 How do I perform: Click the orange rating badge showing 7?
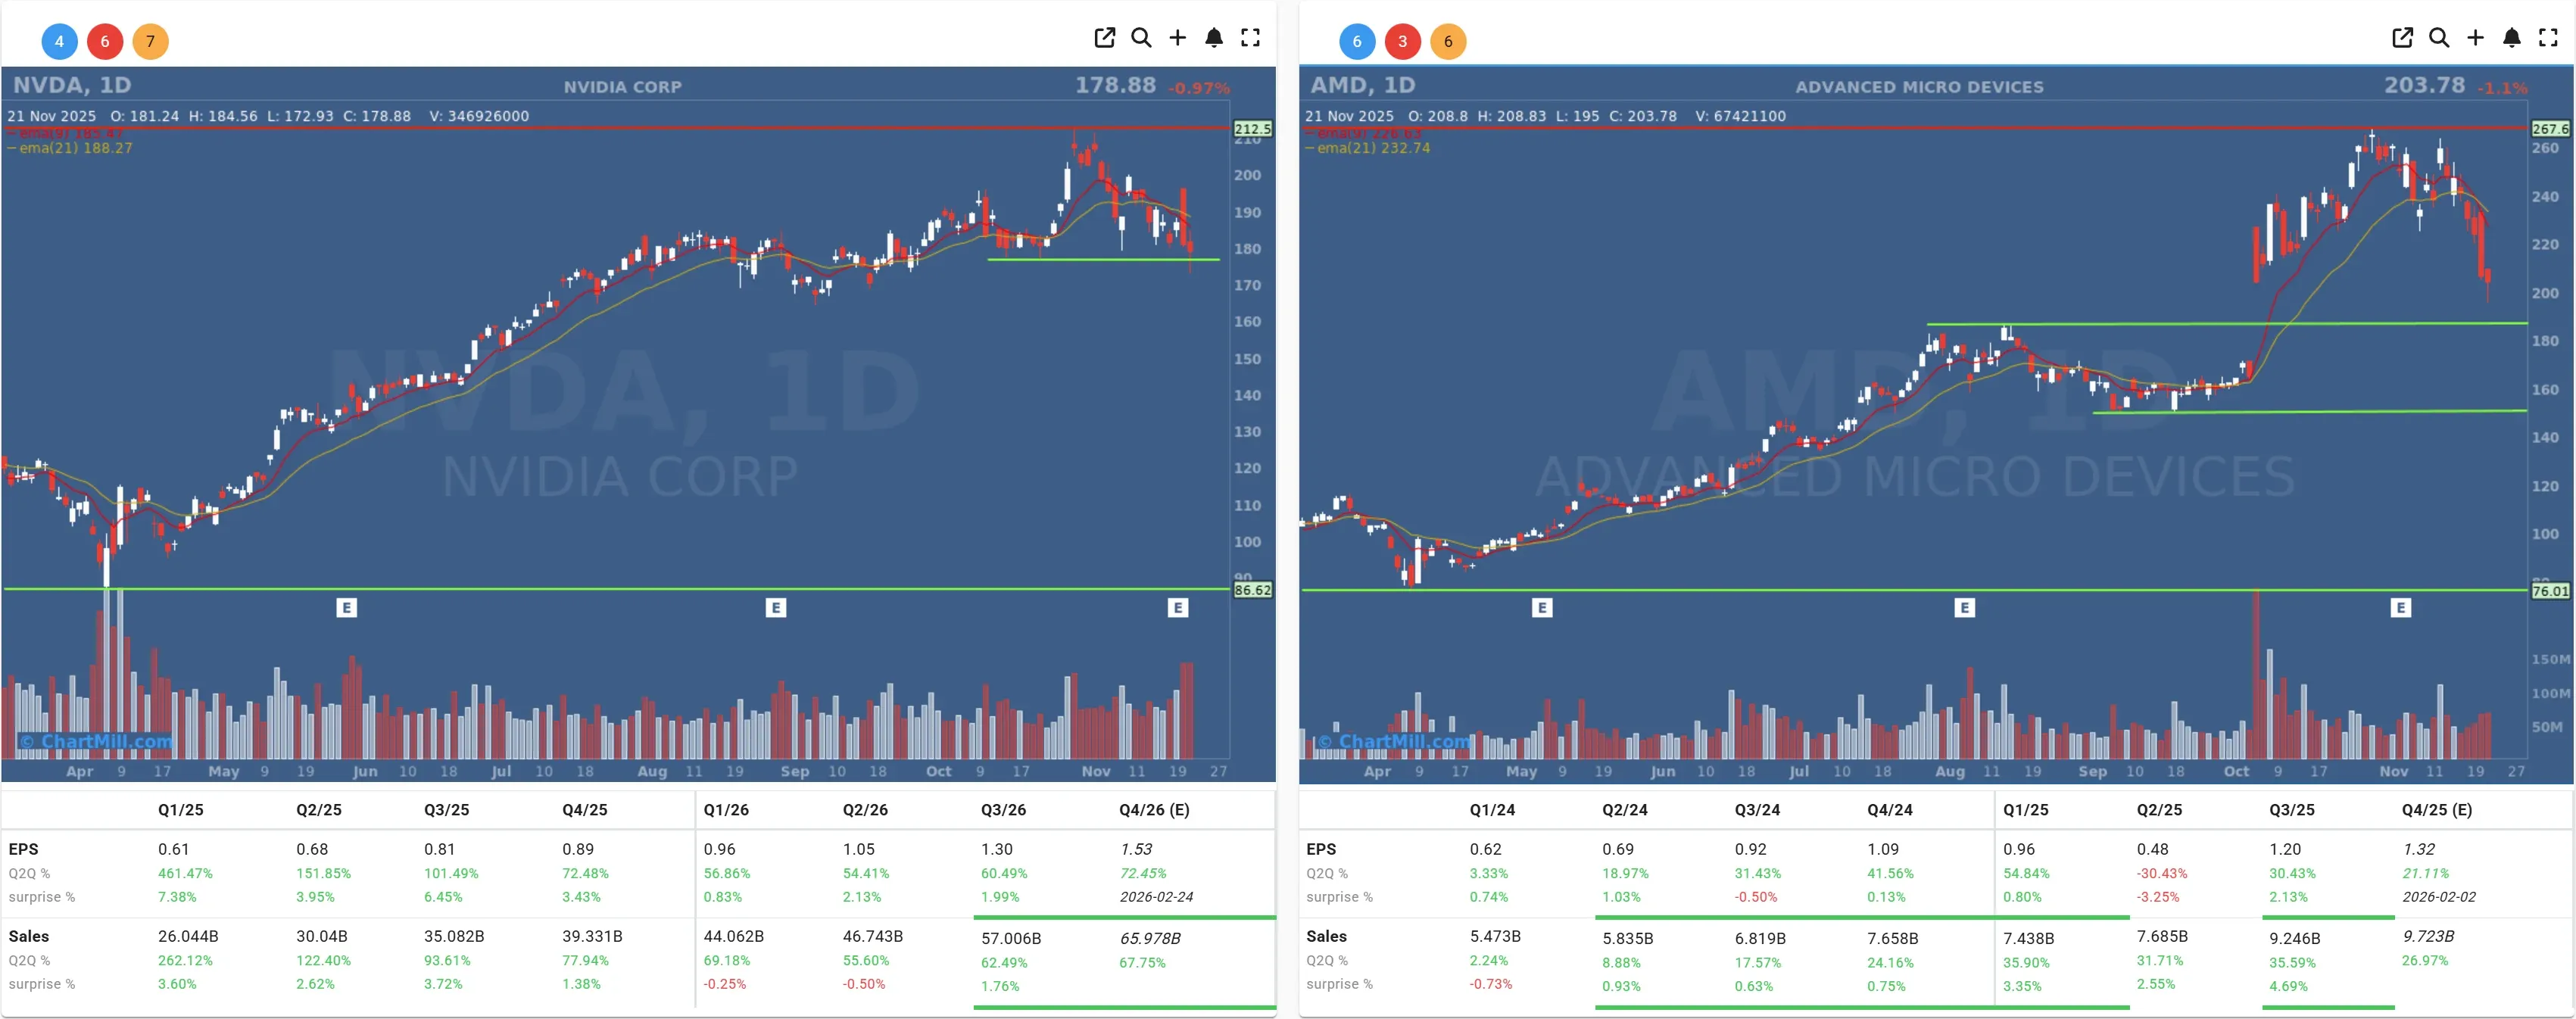(x=151, y=41)
